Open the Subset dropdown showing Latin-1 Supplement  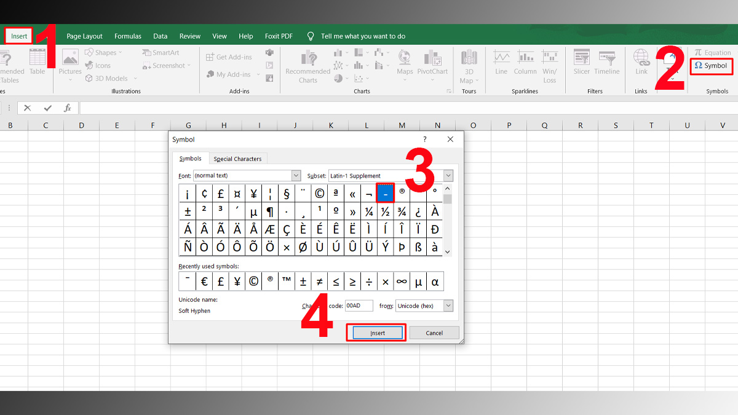[448, 175]
